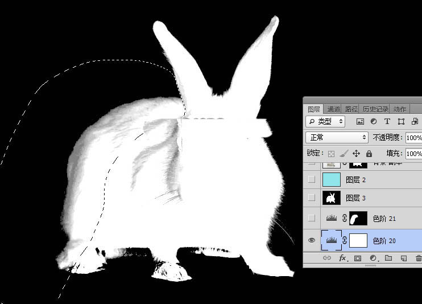
Task: Hide the 色阶 20 layer
Action: click(311, 241)
